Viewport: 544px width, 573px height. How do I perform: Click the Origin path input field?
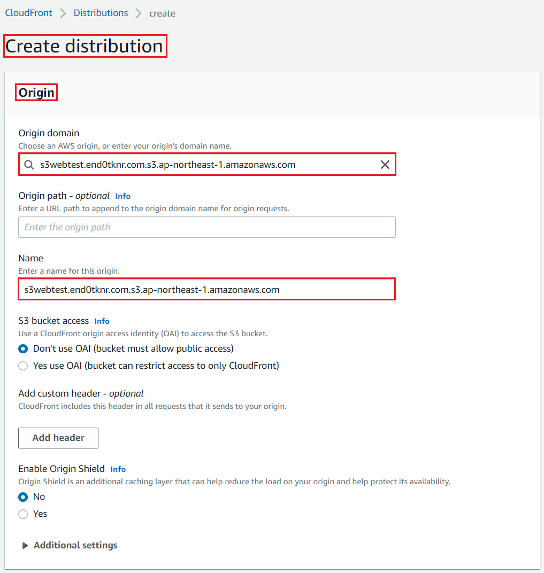click(207, 227)
